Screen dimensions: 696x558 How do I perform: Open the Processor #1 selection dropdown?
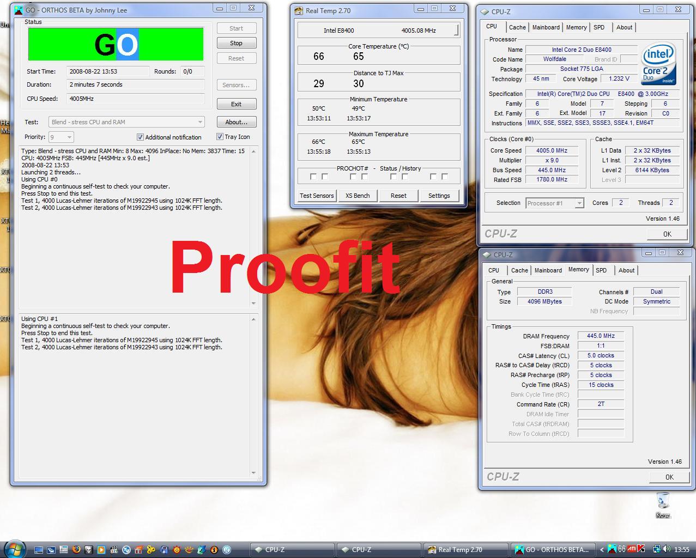point(554,203)
